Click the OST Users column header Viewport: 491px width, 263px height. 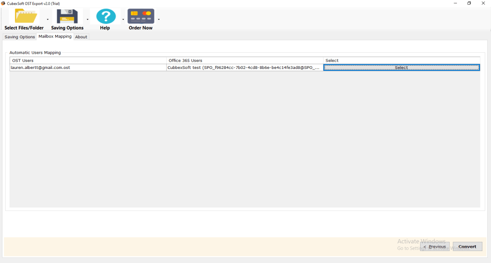click(88, 61)
